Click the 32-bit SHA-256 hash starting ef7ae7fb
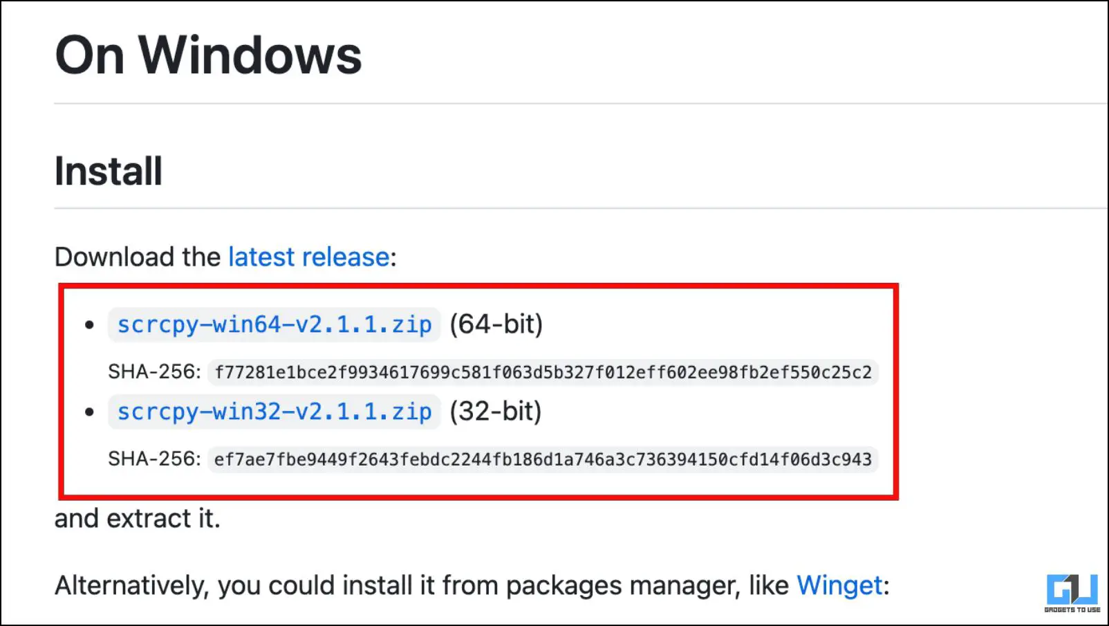Image resolution: width=1109 pixels, height=626 pixels. click(x=543, y=460)
